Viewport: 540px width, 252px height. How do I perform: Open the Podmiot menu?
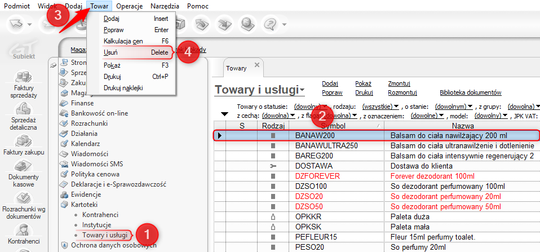click(16, 6)
